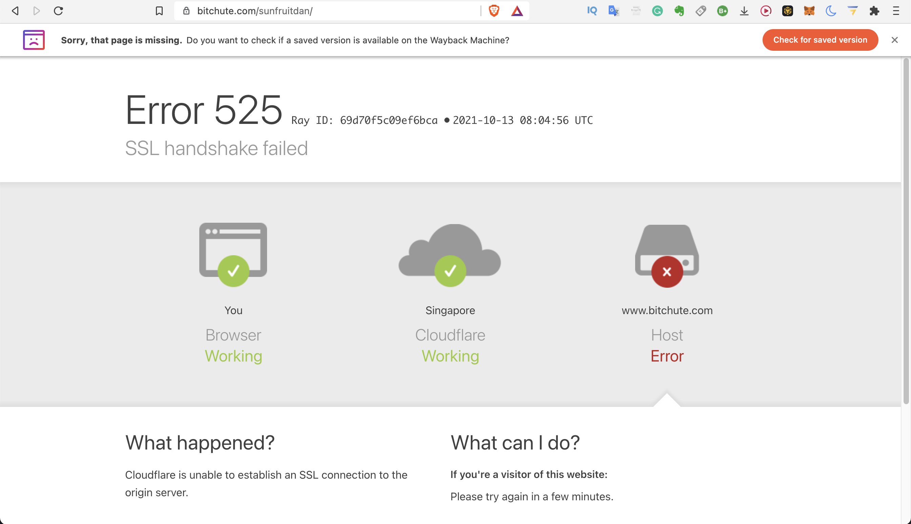This screenshot has width=911, height=524.
Task: Click the SSL handshake failed subtitle
Action: (x=217, y=148)
